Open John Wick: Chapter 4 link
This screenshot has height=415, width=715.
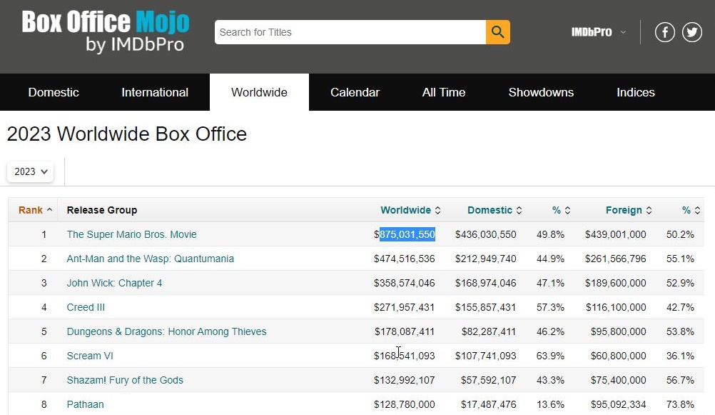pos(114,283)
